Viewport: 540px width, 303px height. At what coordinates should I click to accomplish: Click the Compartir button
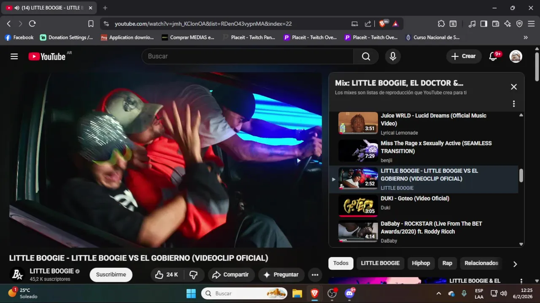(231, 275)
